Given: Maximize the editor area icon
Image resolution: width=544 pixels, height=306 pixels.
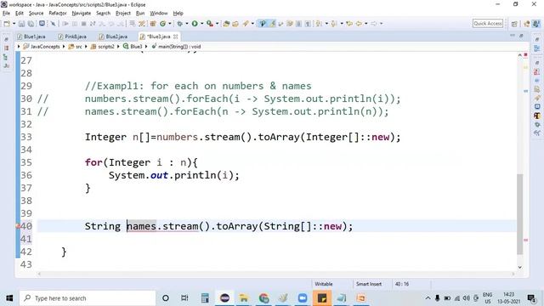Looking at the screenshot, I should 521,36.
